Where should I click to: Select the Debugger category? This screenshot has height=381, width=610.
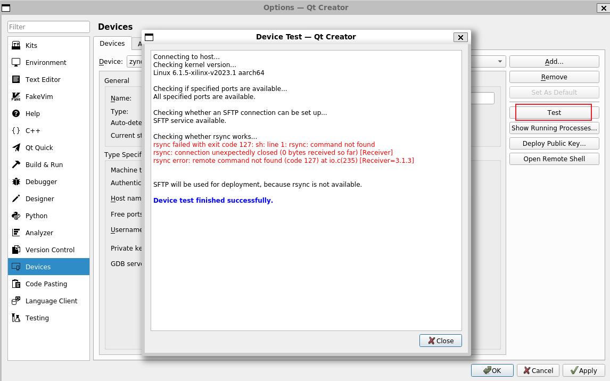(x=48, y=182)
